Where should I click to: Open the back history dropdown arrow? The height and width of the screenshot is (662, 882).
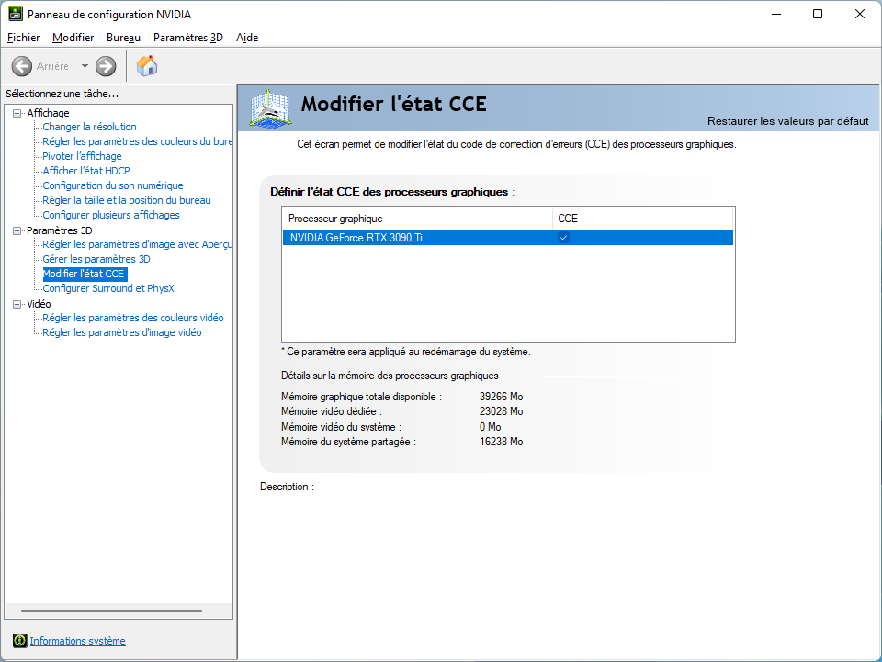tap(85, 66)
